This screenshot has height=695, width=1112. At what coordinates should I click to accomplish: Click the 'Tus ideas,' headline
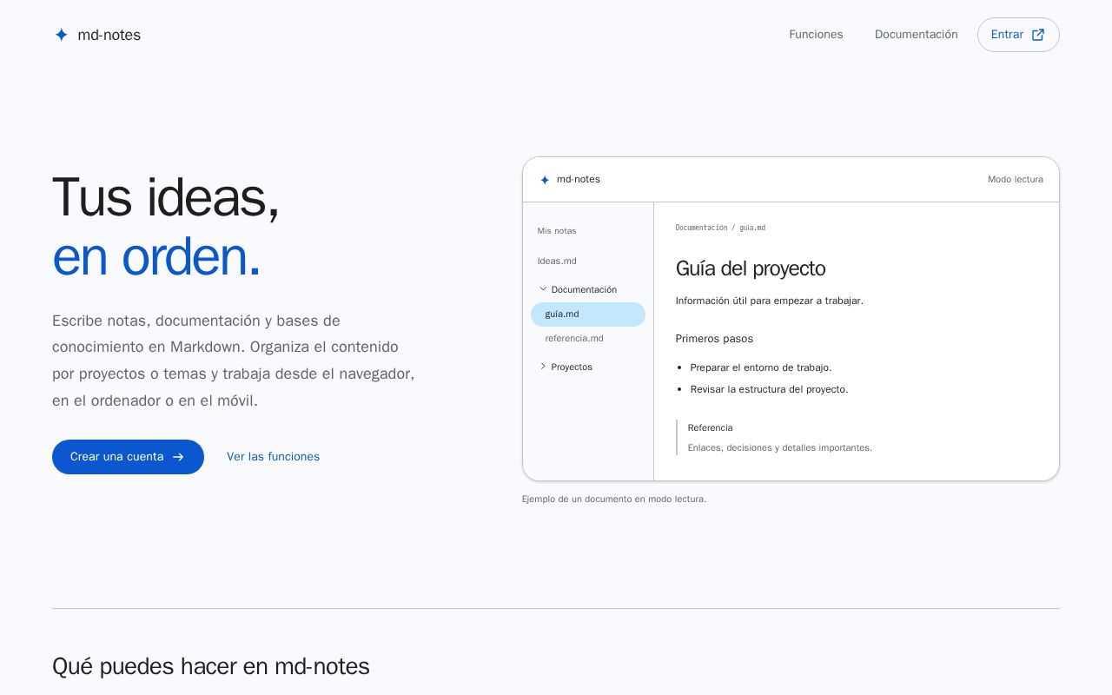[166, 198]
